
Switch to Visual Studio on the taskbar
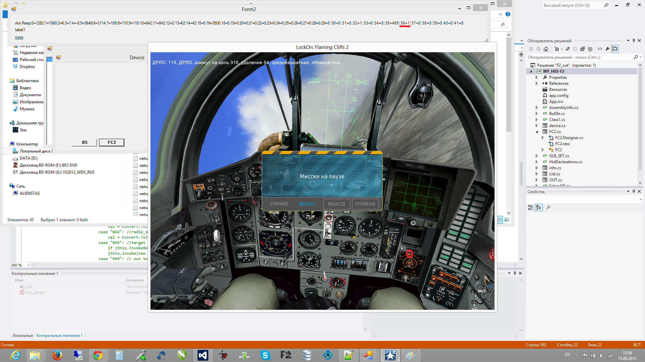point(203,355)
